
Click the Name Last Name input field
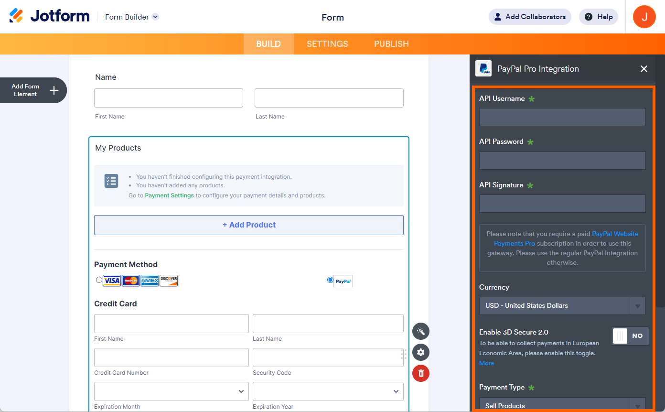pos(329,98)
